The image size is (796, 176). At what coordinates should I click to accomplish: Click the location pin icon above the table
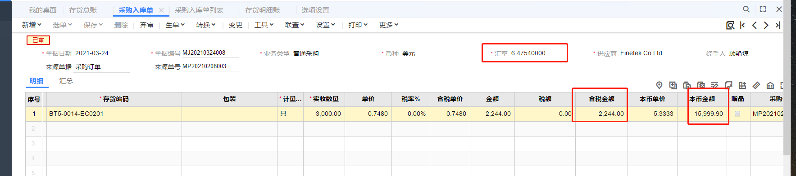(659, 85)
